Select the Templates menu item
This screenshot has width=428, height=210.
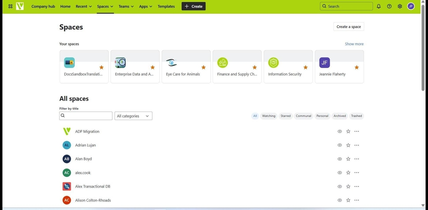[x=166, y=7]
